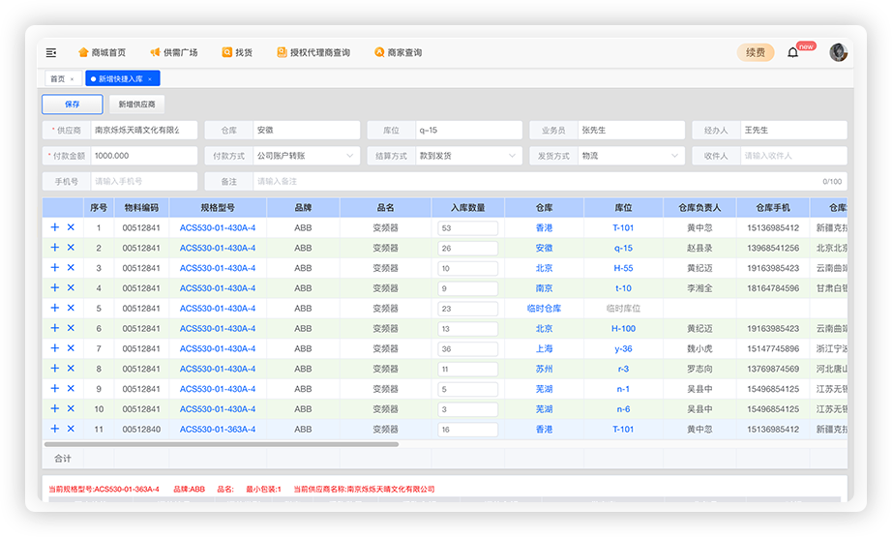Click location link r-3 in row 8
The height and width of the screenshot is (537, 892).
point(623,370)
